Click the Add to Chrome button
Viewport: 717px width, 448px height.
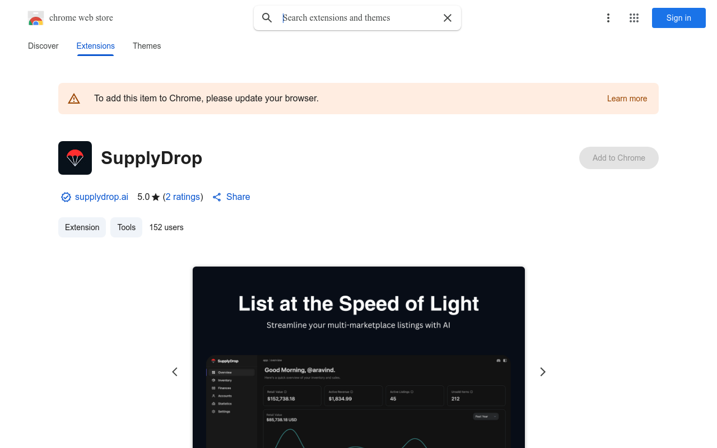point(618,158)
